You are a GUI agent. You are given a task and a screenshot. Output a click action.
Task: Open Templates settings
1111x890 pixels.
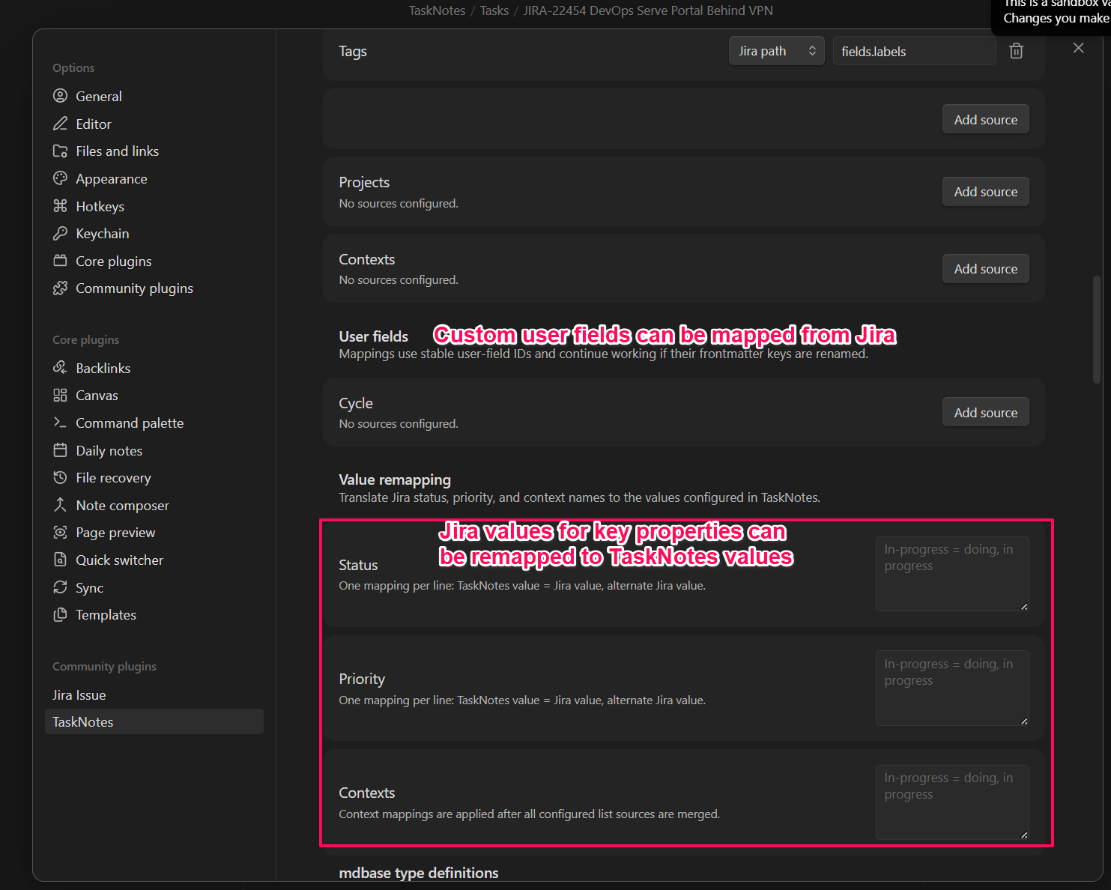point(154,614)
